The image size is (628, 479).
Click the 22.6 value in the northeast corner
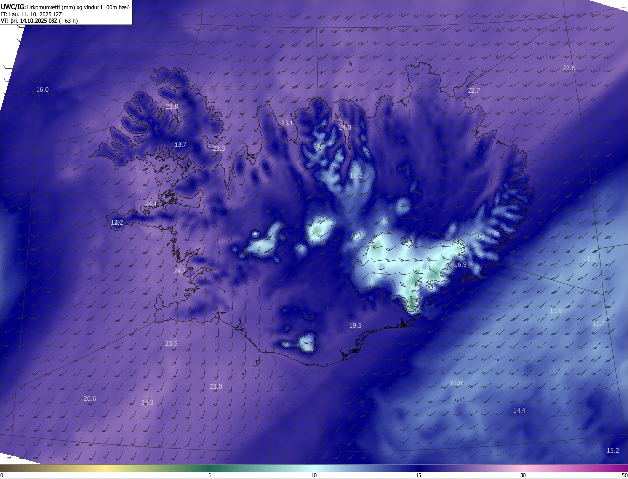[569, 68]
